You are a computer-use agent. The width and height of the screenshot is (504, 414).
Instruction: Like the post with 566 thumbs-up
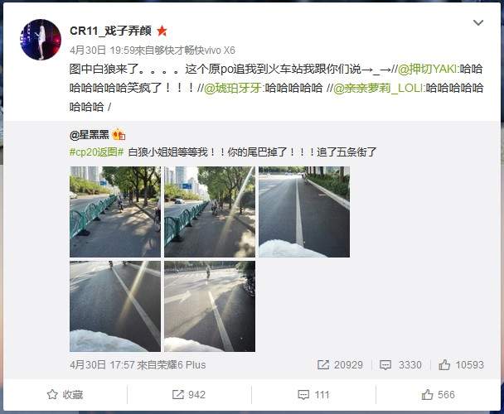tap(427, 394)
